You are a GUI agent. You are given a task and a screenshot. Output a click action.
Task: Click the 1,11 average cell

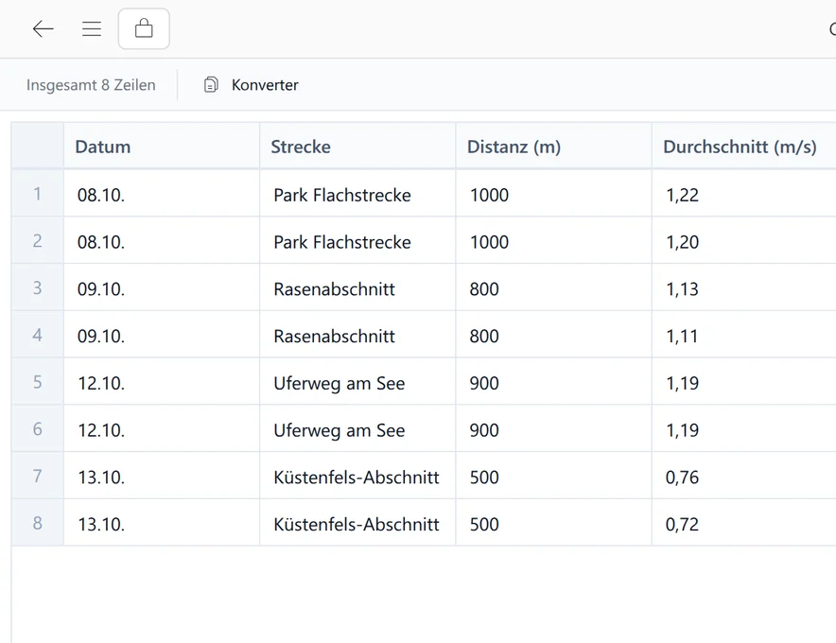pyautogui.click(x=744, y=335)
